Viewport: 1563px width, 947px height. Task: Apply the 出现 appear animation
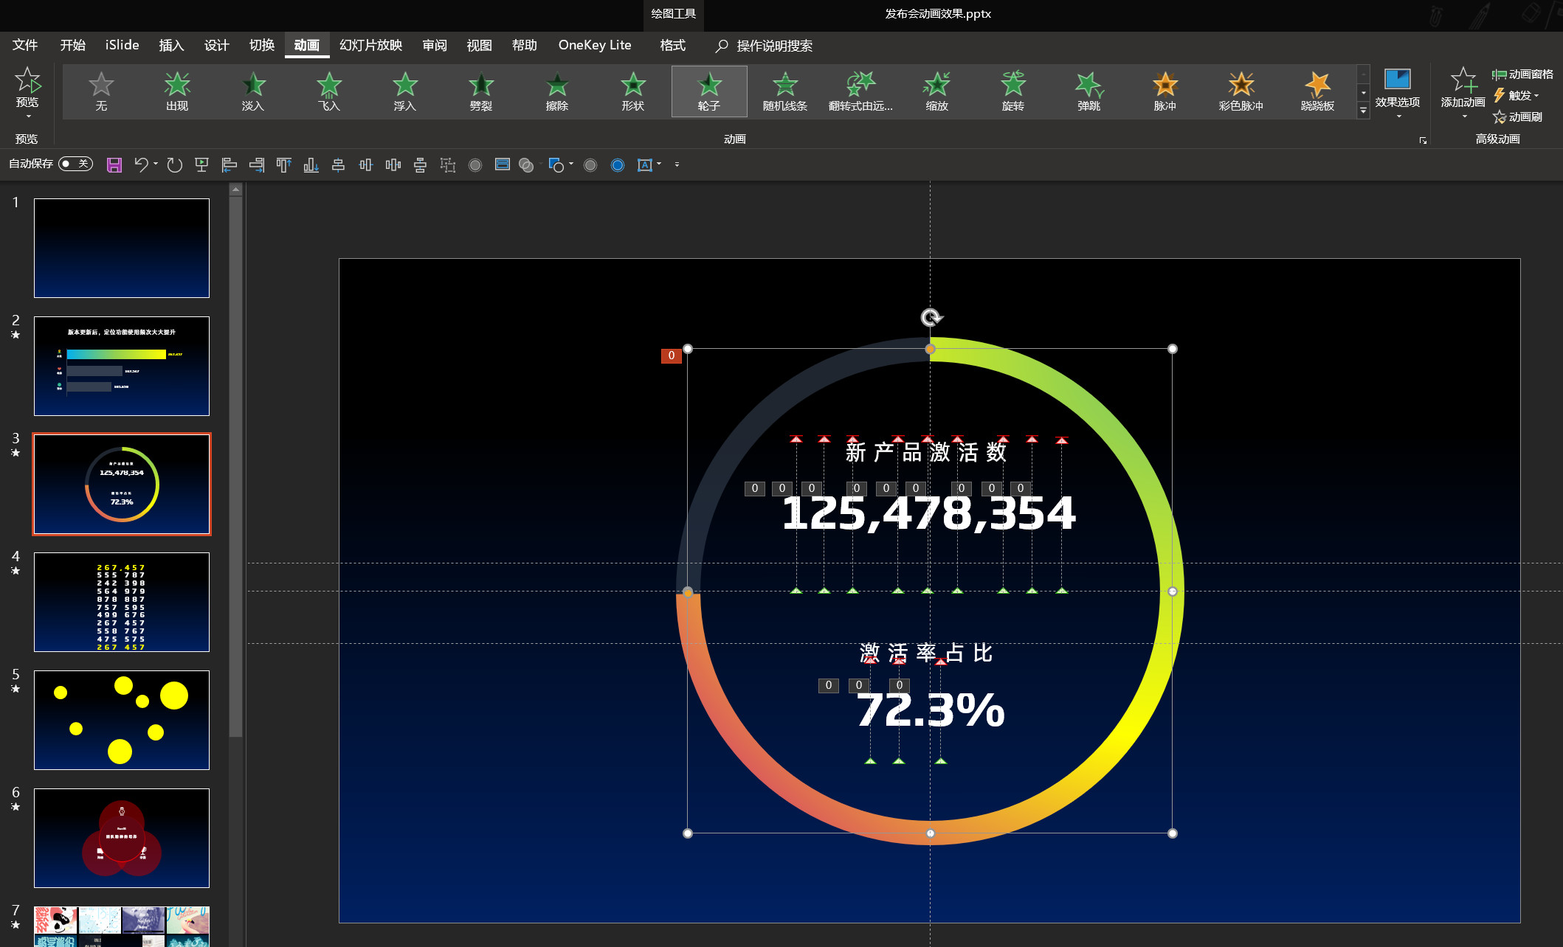[177, 91]
